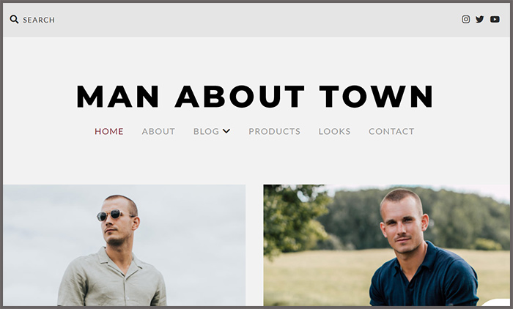Viewport: 513px width, 309px height.
Task: Open photo of man wearing sunglasses
Action: click(125, 245)
